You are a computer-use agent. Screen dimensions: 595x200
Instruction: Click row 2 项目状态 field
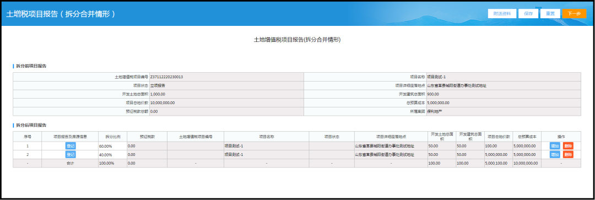[x=332, y=154]
